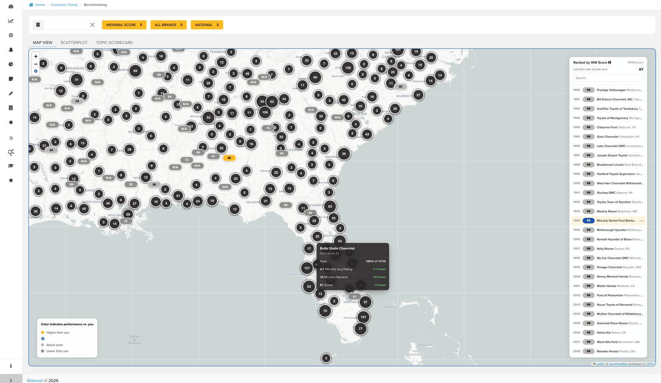Open the All Brands dropdown
This screenshot has height=383, width=661.
coord(168,25)
